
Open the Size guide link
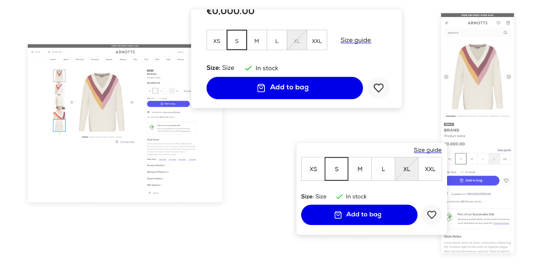pos(356,40)
